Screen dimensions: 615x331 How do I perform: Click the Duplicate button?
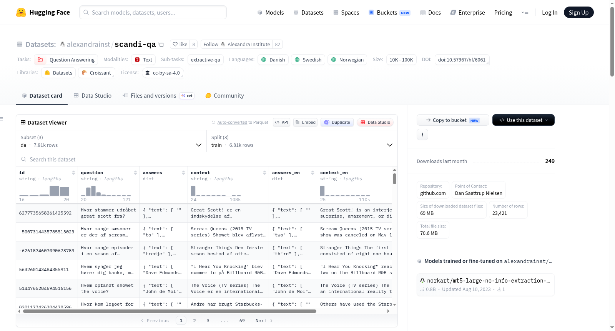tap(337, 122)
